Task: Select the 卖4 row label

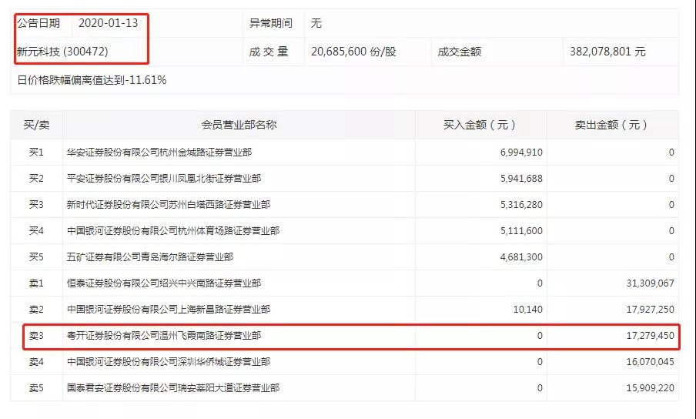Action: click(x=36, y=362)
